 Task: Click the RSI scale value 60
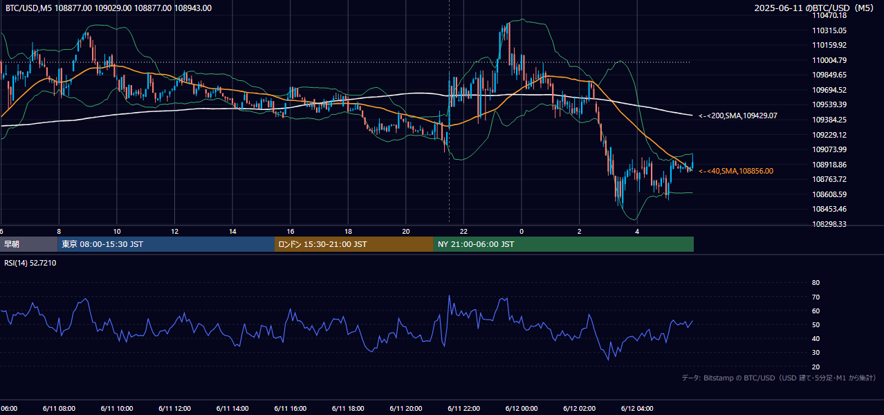(816, 311)
